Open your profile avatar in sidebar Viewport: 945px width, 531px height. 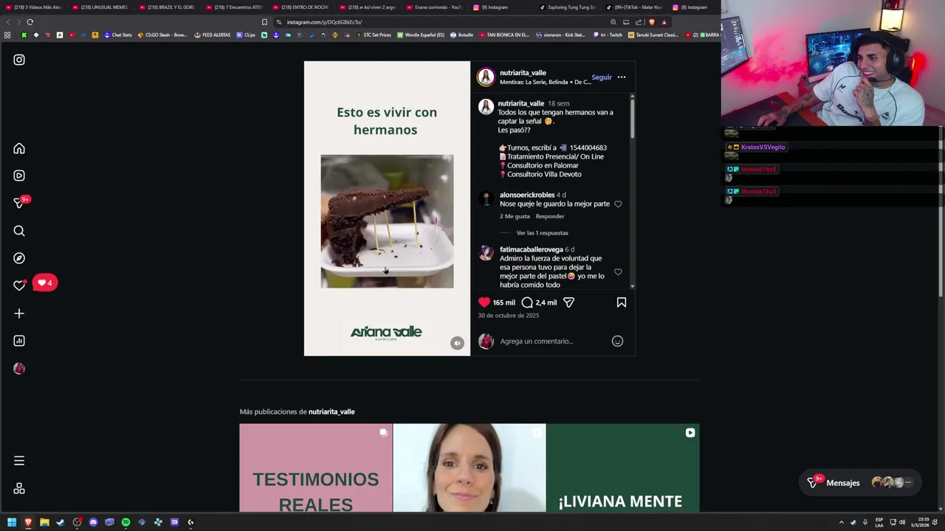pos(19,368)
